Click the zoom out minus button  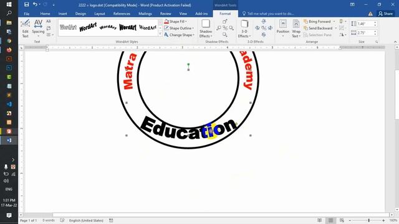point(350,220)
